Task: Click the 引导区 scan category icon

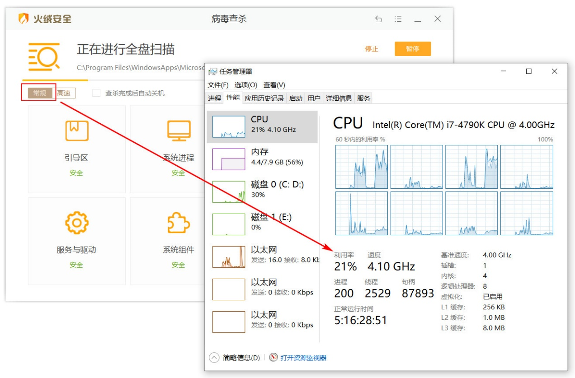Action: pyautogui.click(x=76, y=131)
